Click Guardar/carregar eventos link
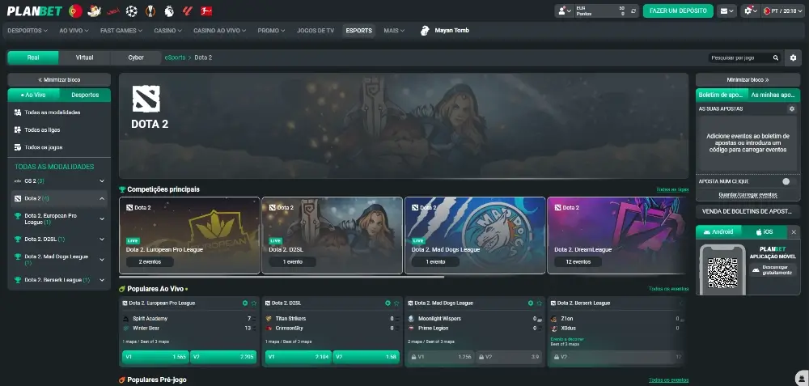This screenshot has width=809, height=386. click(748, 194)
